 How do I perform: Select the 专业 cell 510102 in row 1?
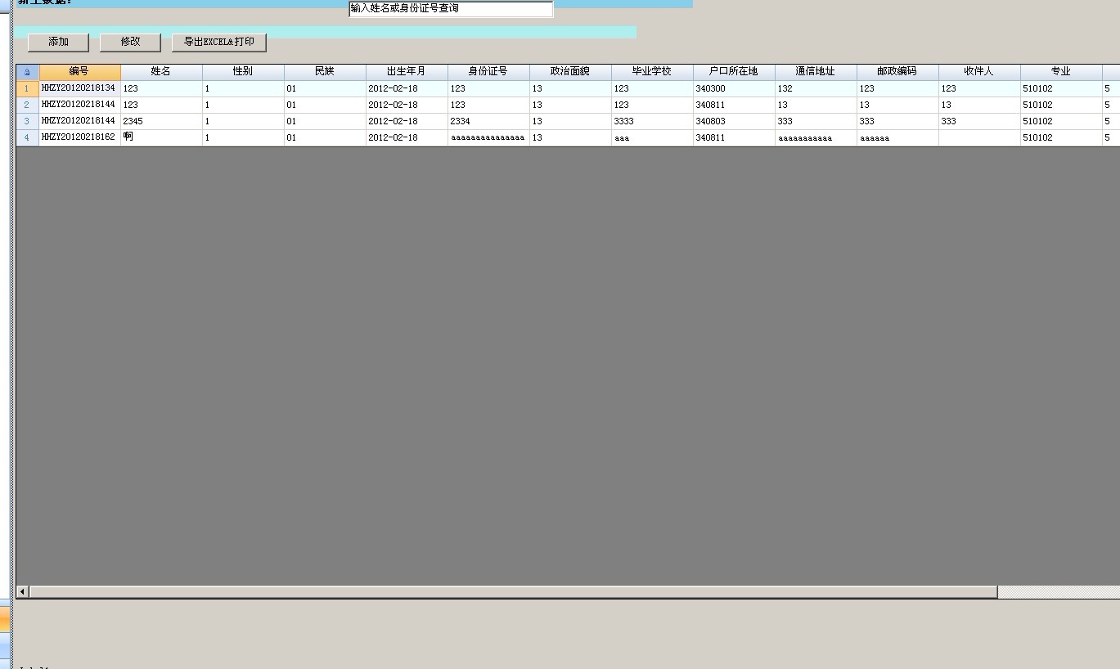pyautogui.click(x=1061, y=88)
